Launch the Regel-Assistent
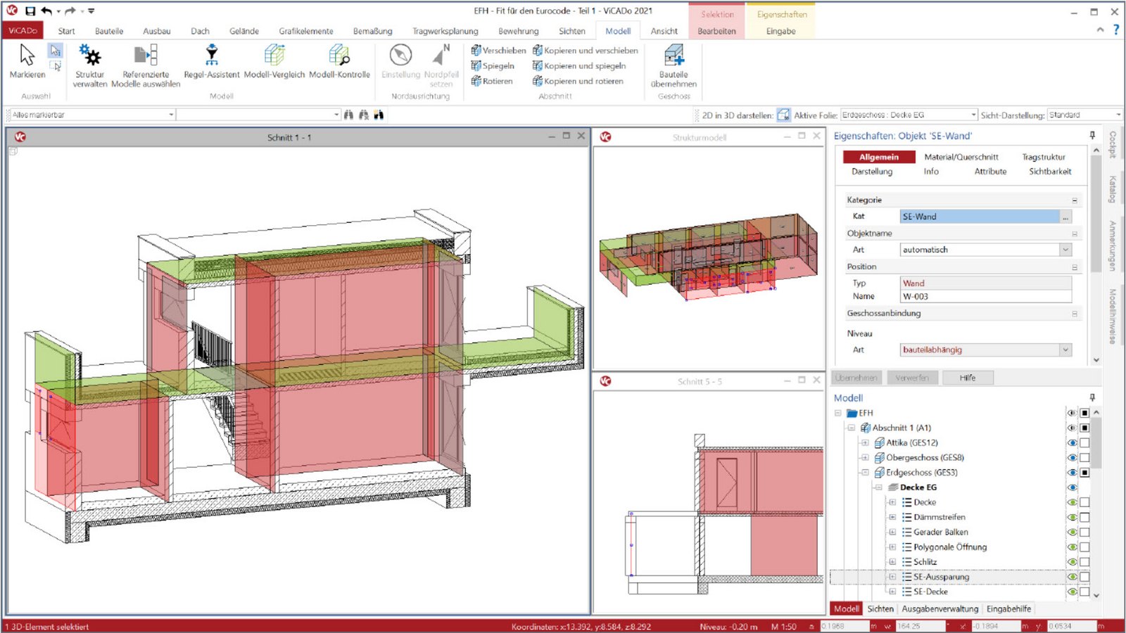1126x633 pixels. coord(211,62)
